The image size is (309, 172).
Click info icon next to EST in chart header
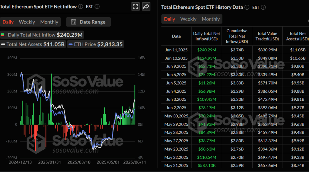tap(97, 6)
